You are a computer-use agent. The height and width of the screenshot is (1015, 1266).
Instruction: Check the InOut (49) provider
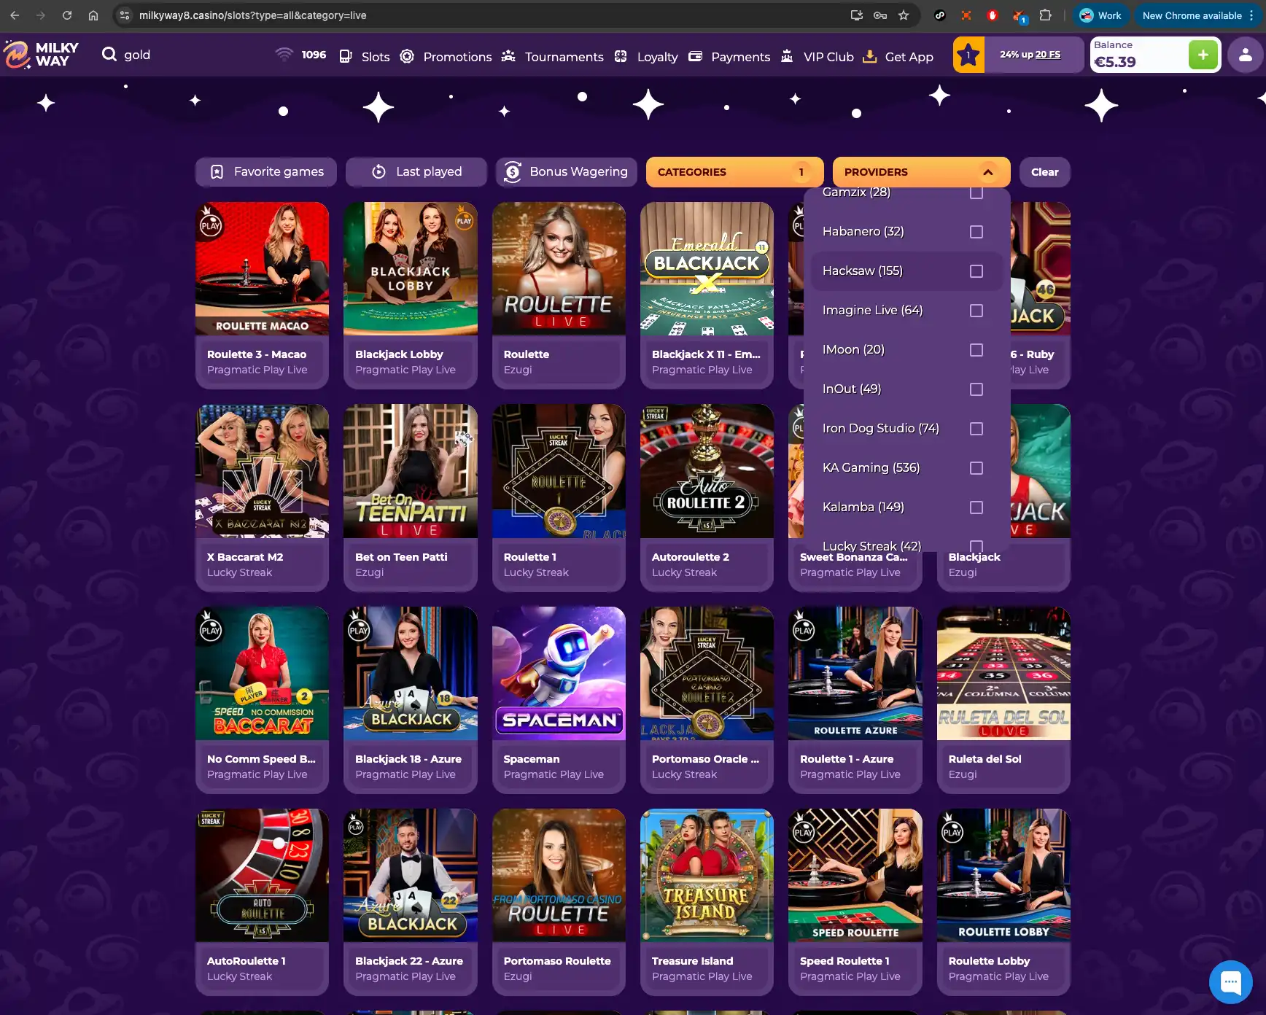976,389
